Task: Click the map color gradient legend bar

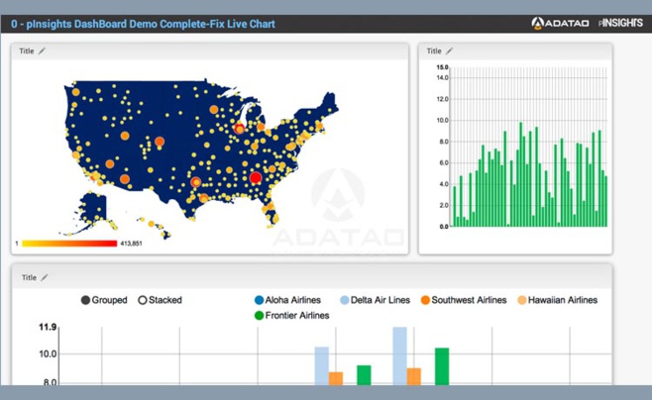Action: click(x=69, y=243)
